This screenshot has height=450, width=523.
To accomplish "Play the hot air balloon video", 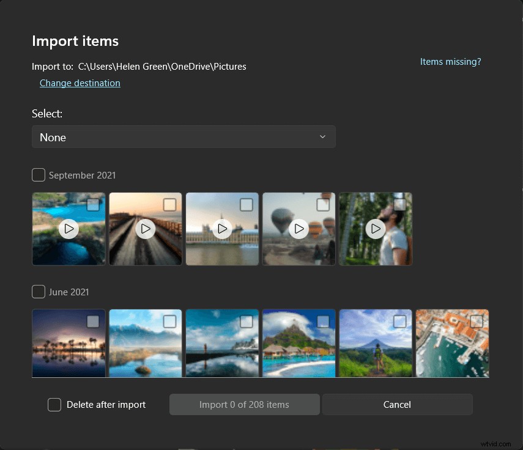I will pyautogui.click(x=299, y=229).
